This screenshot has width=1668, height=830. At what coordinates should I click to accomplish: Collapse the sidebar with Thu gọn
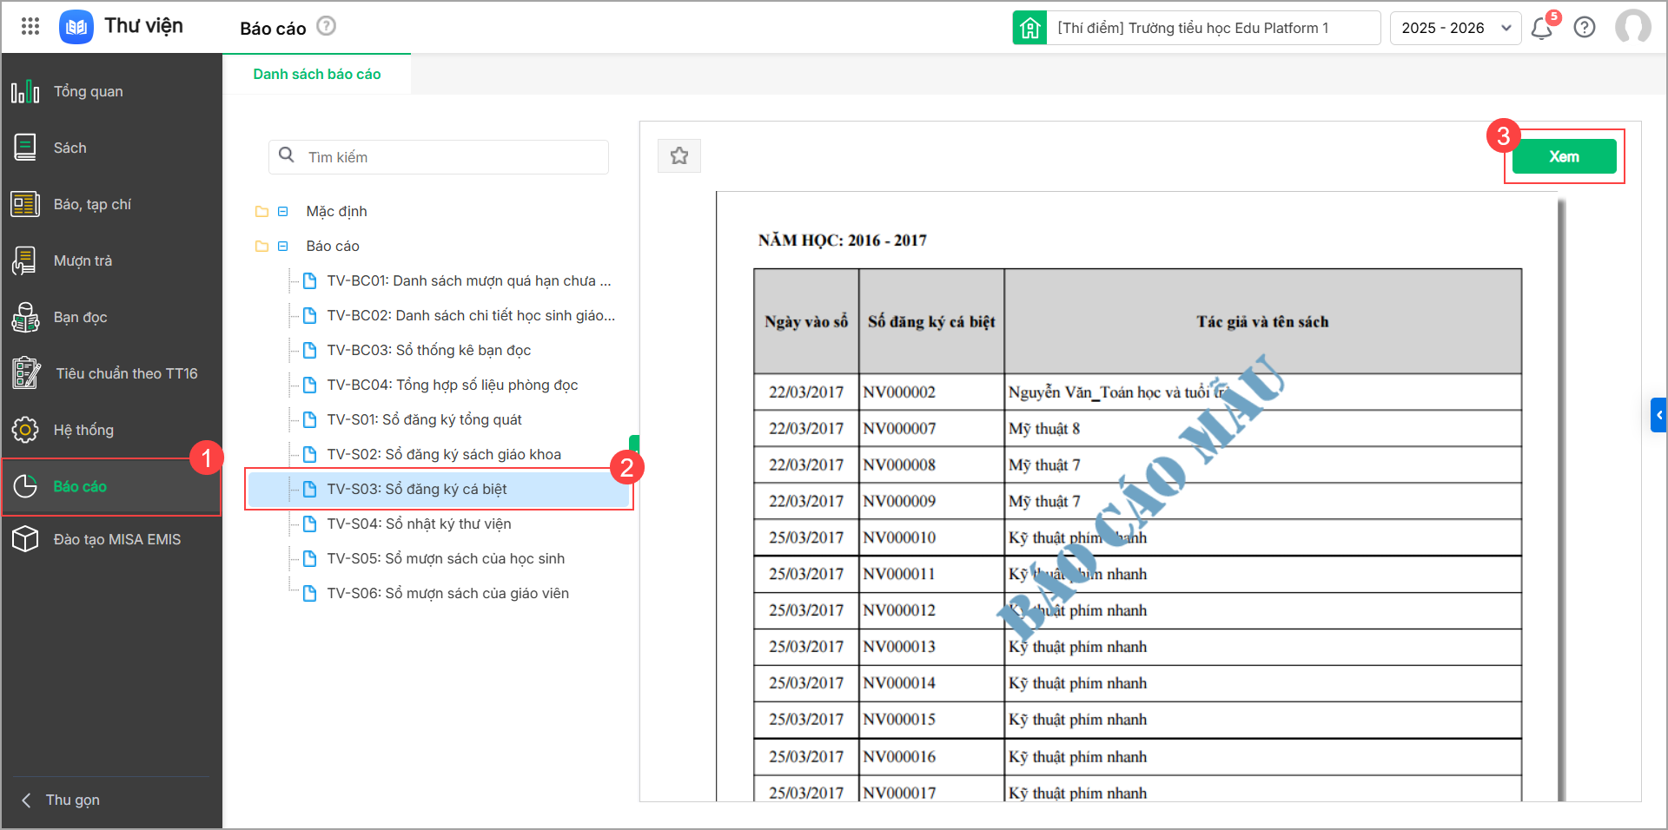click(x=61, y=800)
